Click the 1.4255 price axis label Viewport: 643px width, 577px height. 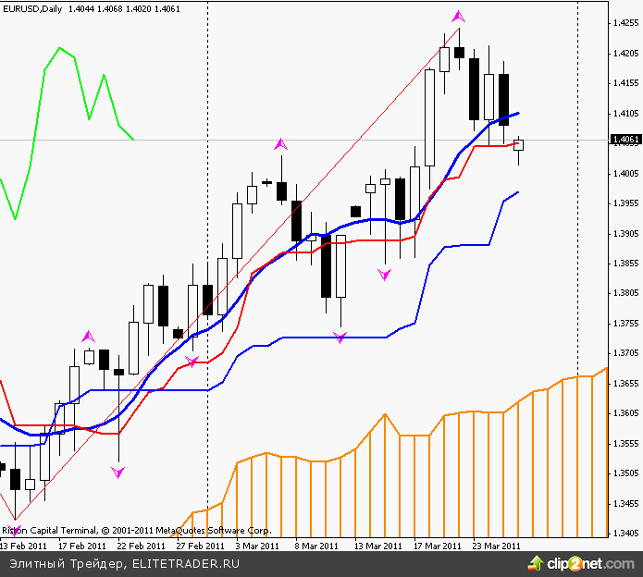tap(625, 25)
